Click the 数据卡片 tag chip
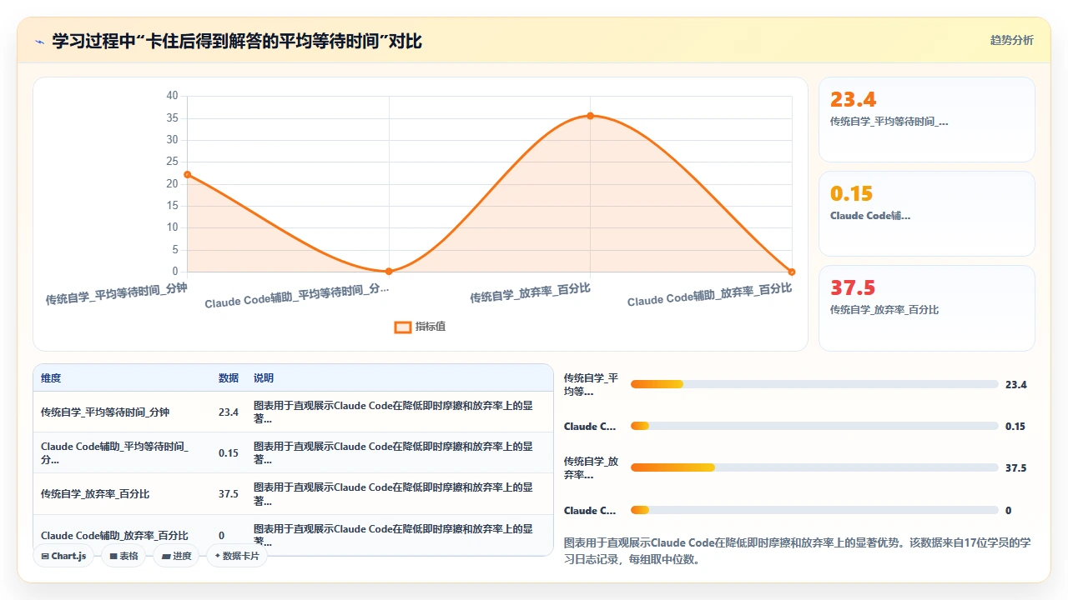Image resolution: width=1068 pixels, height=600 pixels. coord(237,556)
